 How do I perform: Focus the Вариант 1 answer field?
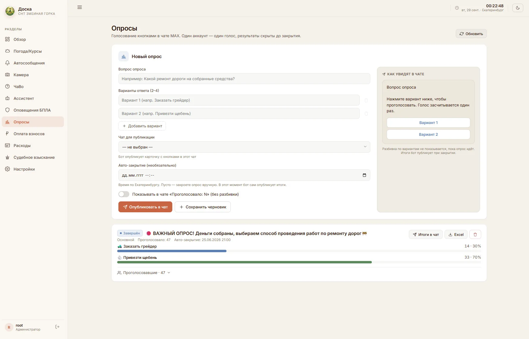pos(239,100)
